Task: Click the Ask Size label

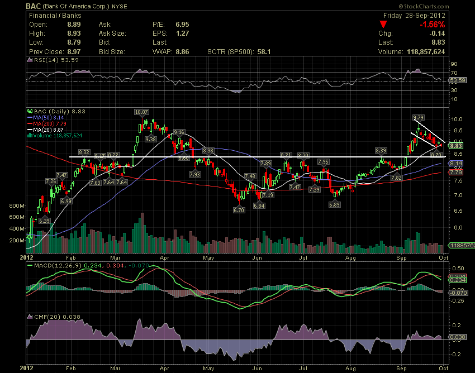Action: (112, 34)
